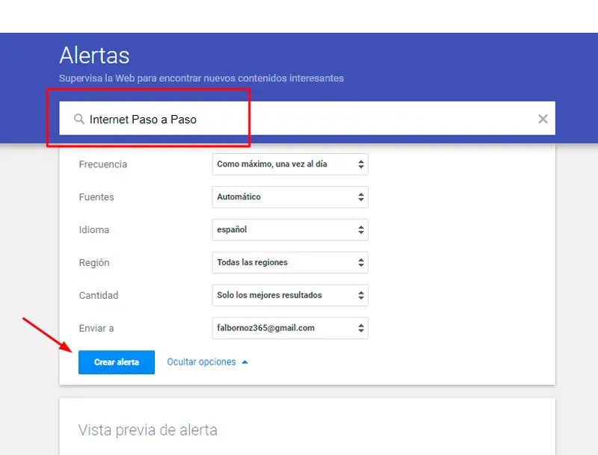Viewport: 598px width, 455px height.
Task: Click the Internet Paso a Paso search field
Action: pos(307,118)
